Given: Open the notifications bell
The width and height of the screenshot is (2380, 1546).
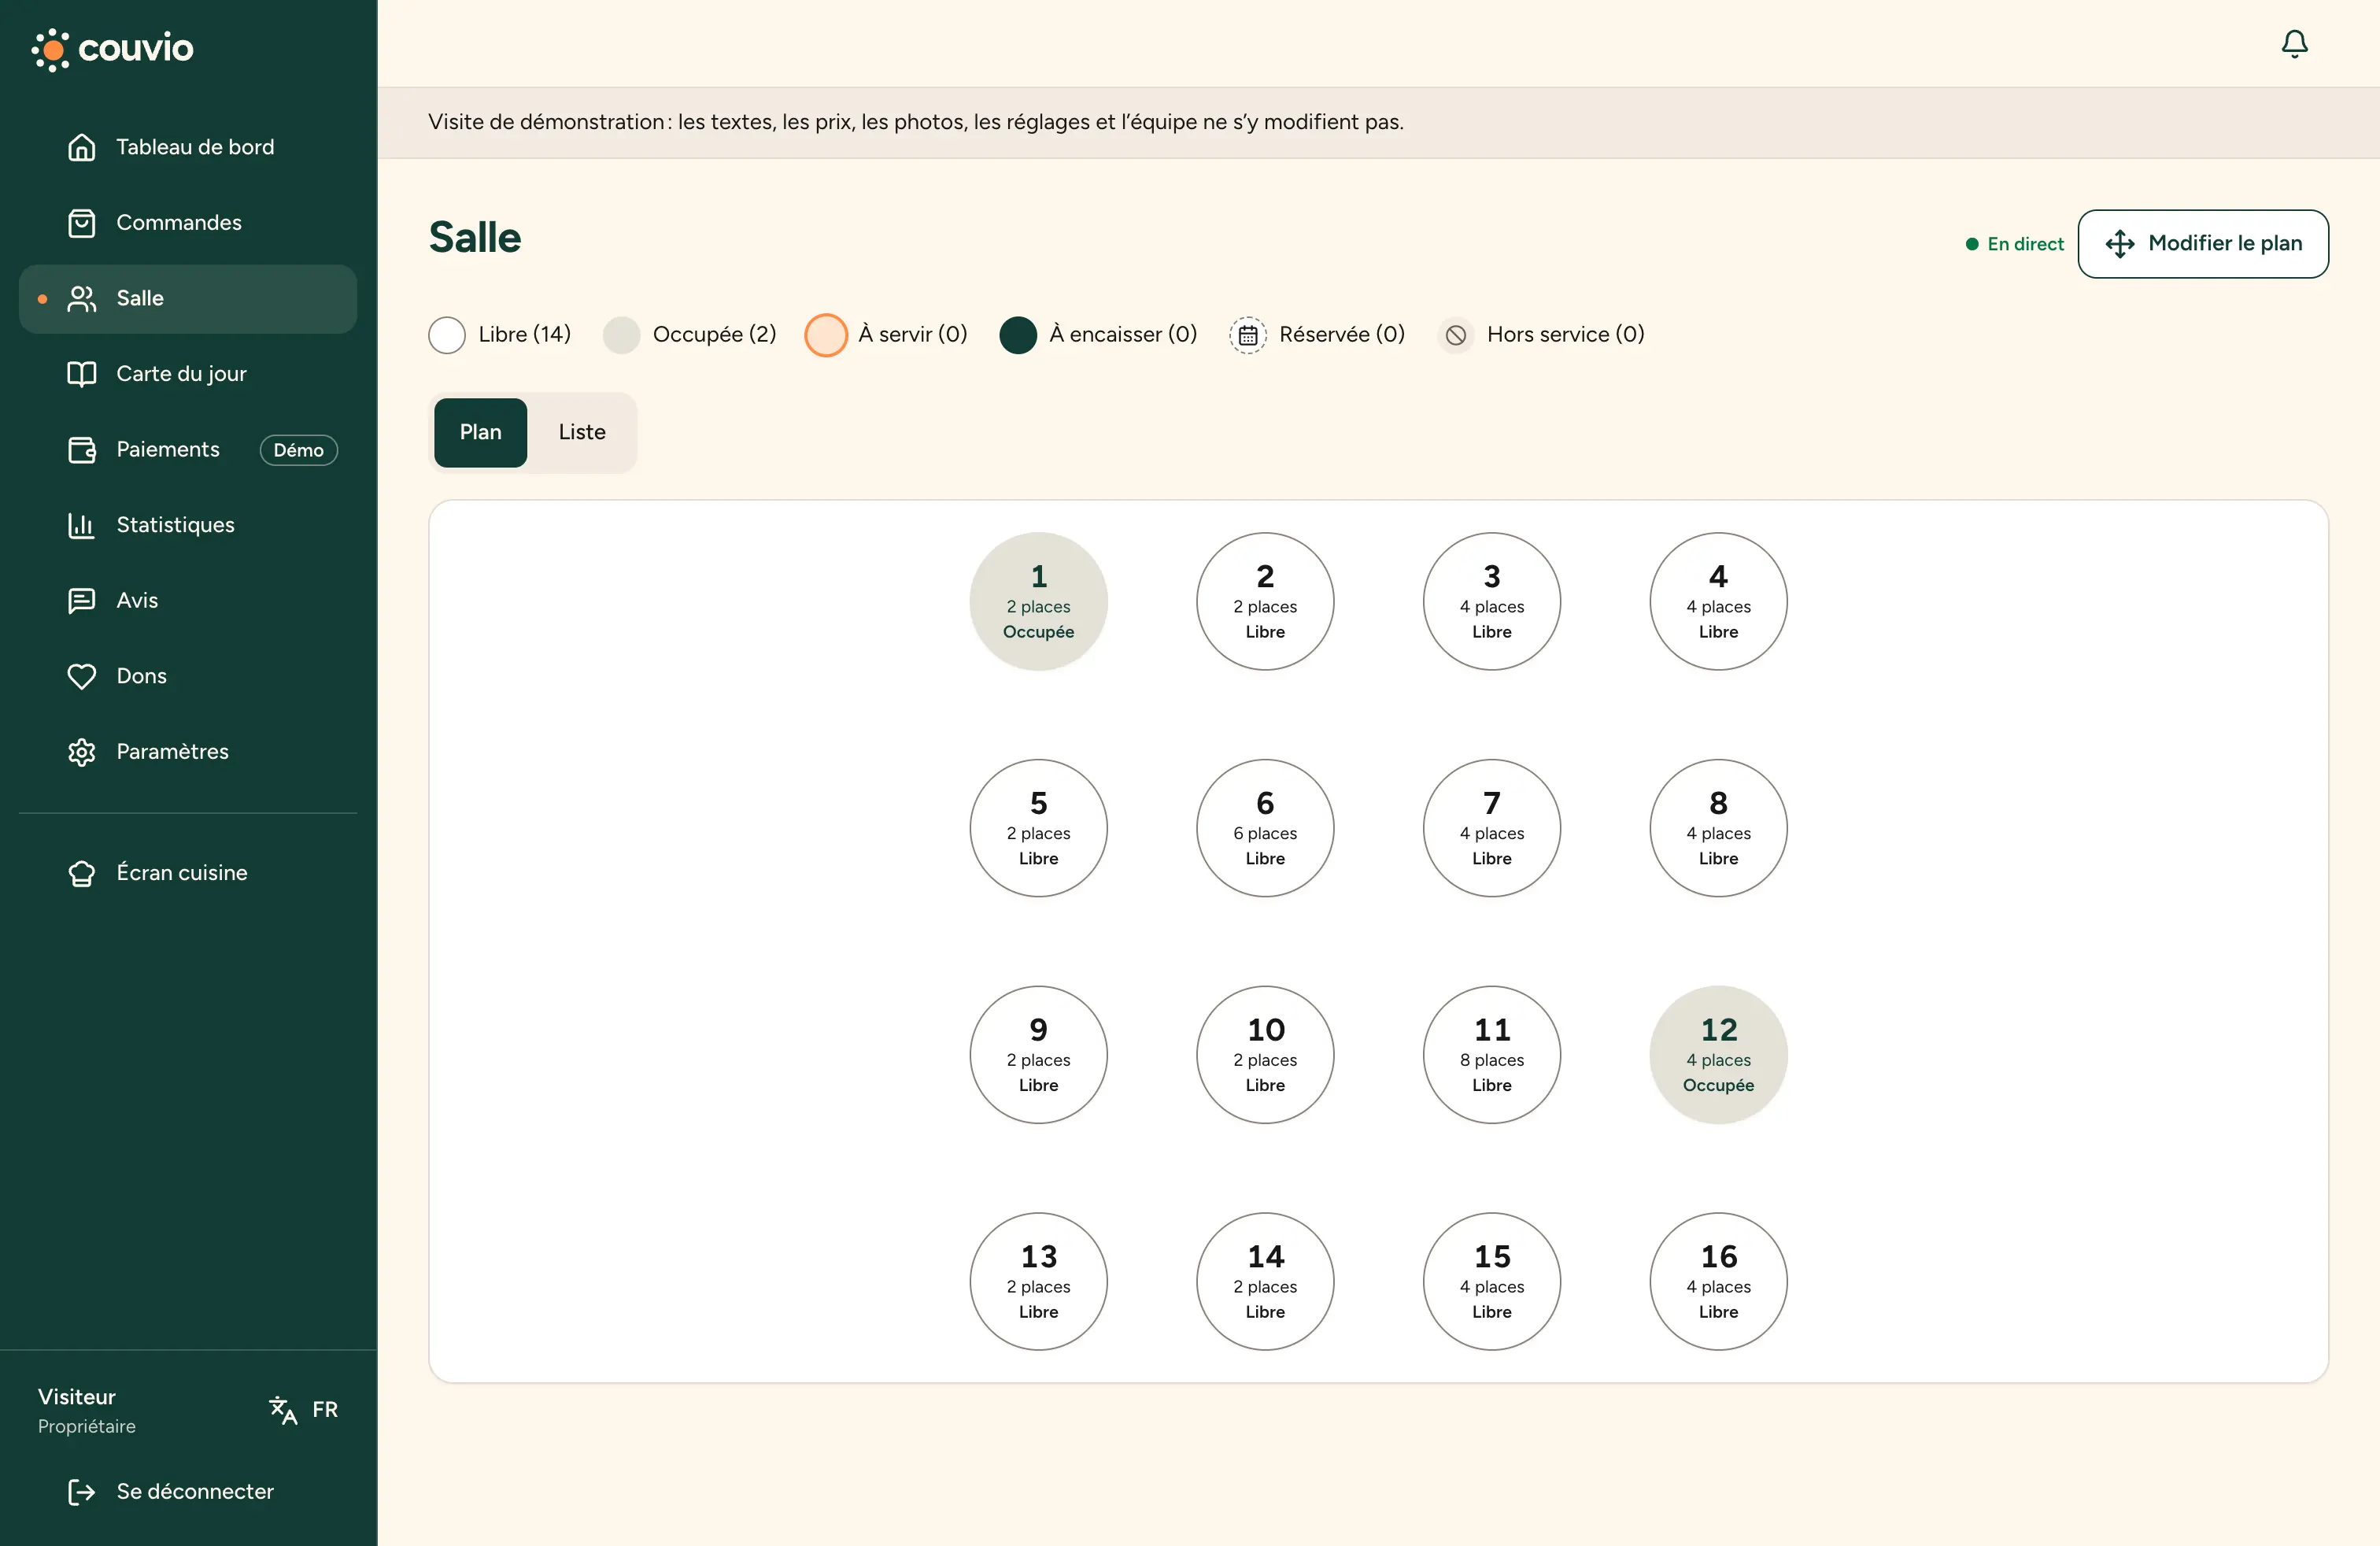Looking at the screenshot, I should click(2294, 44).
